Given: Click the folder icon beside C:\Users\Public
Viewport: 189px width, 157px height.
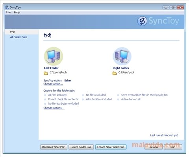Looking at the screenshot, I should click(46, 73).
